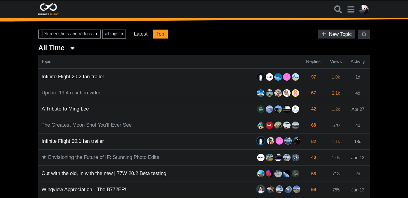Click pink avatar in 20.1 fan trailer row
The image size is (408, 198).
pyautogui.click(x=279, y=141)
